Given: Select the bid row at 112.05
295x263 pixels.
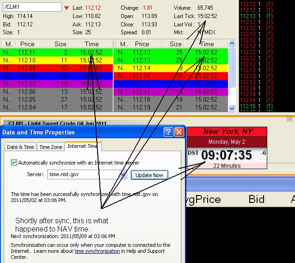Looking at the screenshot, I should point(56,99).
